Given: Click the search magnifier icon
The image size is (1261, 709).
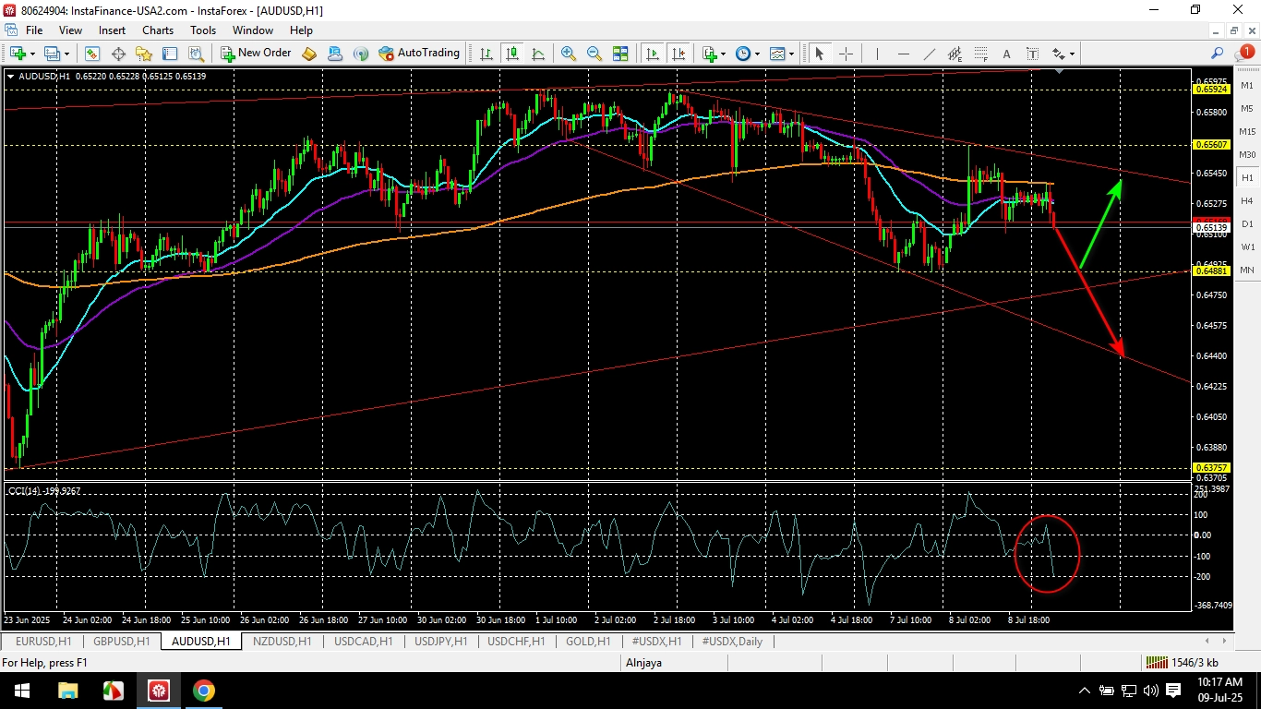Looking at the screenshot, I should [x=1218, y=54].
